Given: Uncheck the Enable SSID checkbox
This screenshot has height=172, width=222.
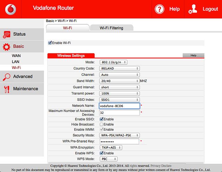Looking at the screenshot, I should click(101, 119).
